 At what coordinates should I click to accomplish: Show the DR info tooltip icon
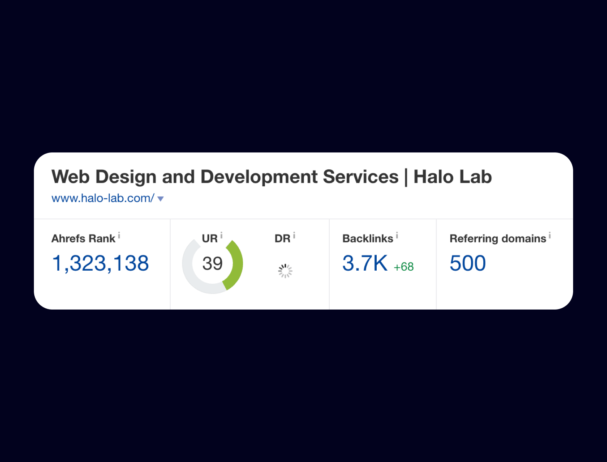(294, 235)
